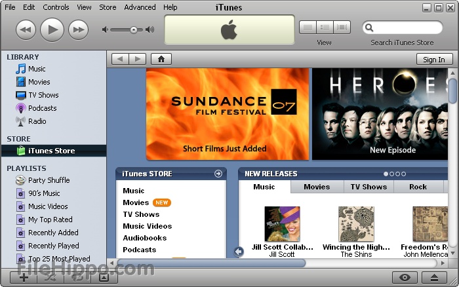Open Audiobooks store link
The width and height of the screenshot is (459, 287).
145,238
